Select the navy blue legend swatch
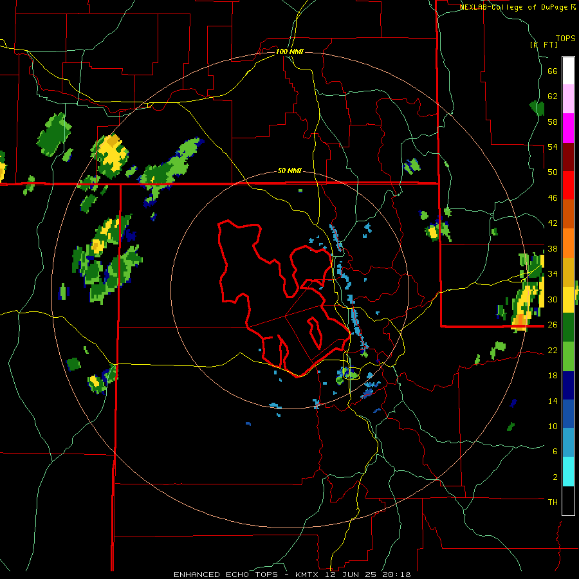This screenshot has width=579, height=579. pyautogui.click(x=568, y=386)
